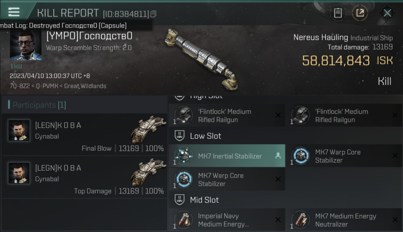Click the MK7 Inertial Stabilizer icon
This screenshot has height=232, width=403.
pos(184,156)
